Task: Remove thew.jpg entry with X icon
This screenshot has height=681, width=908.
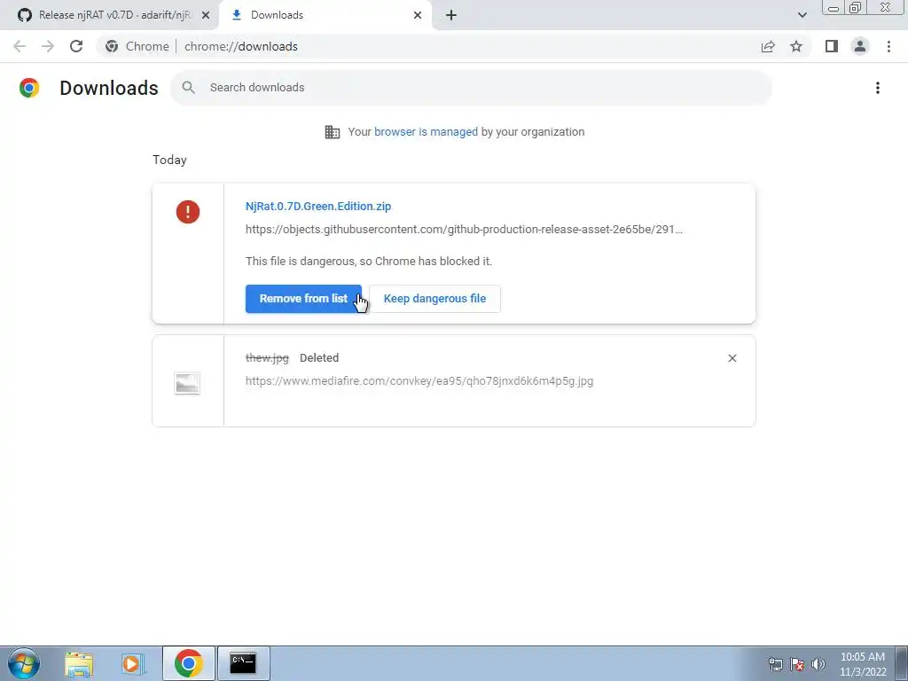Action: [x=732, y=358]
